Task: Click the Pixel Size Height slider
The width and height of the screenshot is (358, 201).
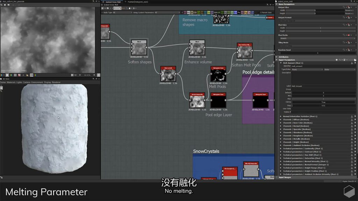Action: coord(321,31)
